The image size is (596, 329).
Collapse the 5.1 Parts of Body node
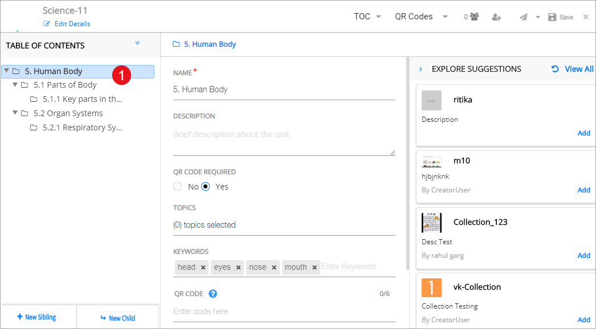point(15,85)
